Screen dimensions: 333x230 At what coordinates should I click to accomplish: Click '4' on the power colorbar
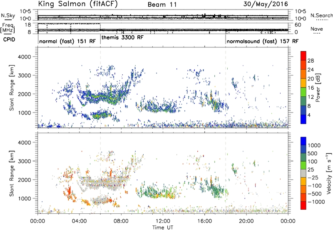tap(309, 115)
